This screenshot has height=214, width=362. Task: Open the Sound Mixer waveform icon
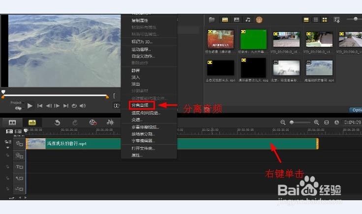[110, 122]
